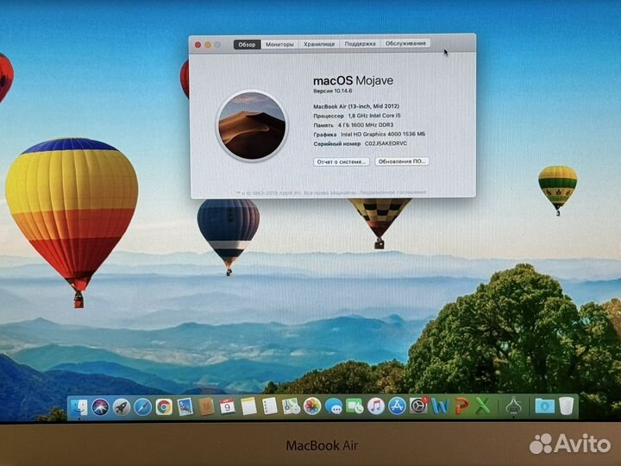Launch Microsoft Excel from dock
621x466 pixels.
pyautogui.click(x=482, y=406)
